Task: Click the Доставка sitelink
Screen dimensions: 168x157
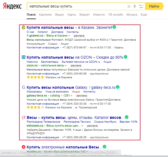Action: pyautogui.click(x=57, y=32)
